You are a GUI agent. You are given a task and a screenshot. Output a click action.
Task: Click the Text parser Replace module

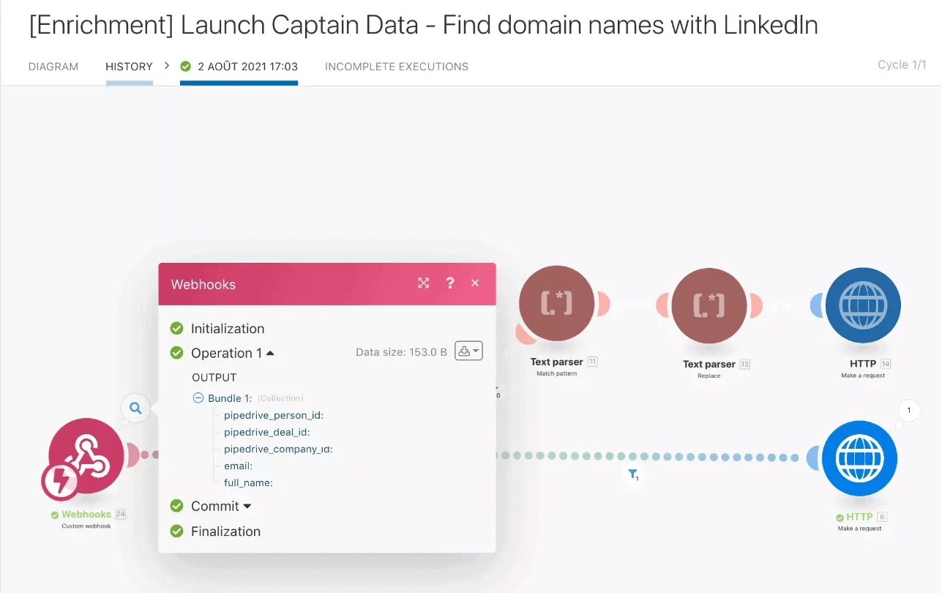click(709, 305)
